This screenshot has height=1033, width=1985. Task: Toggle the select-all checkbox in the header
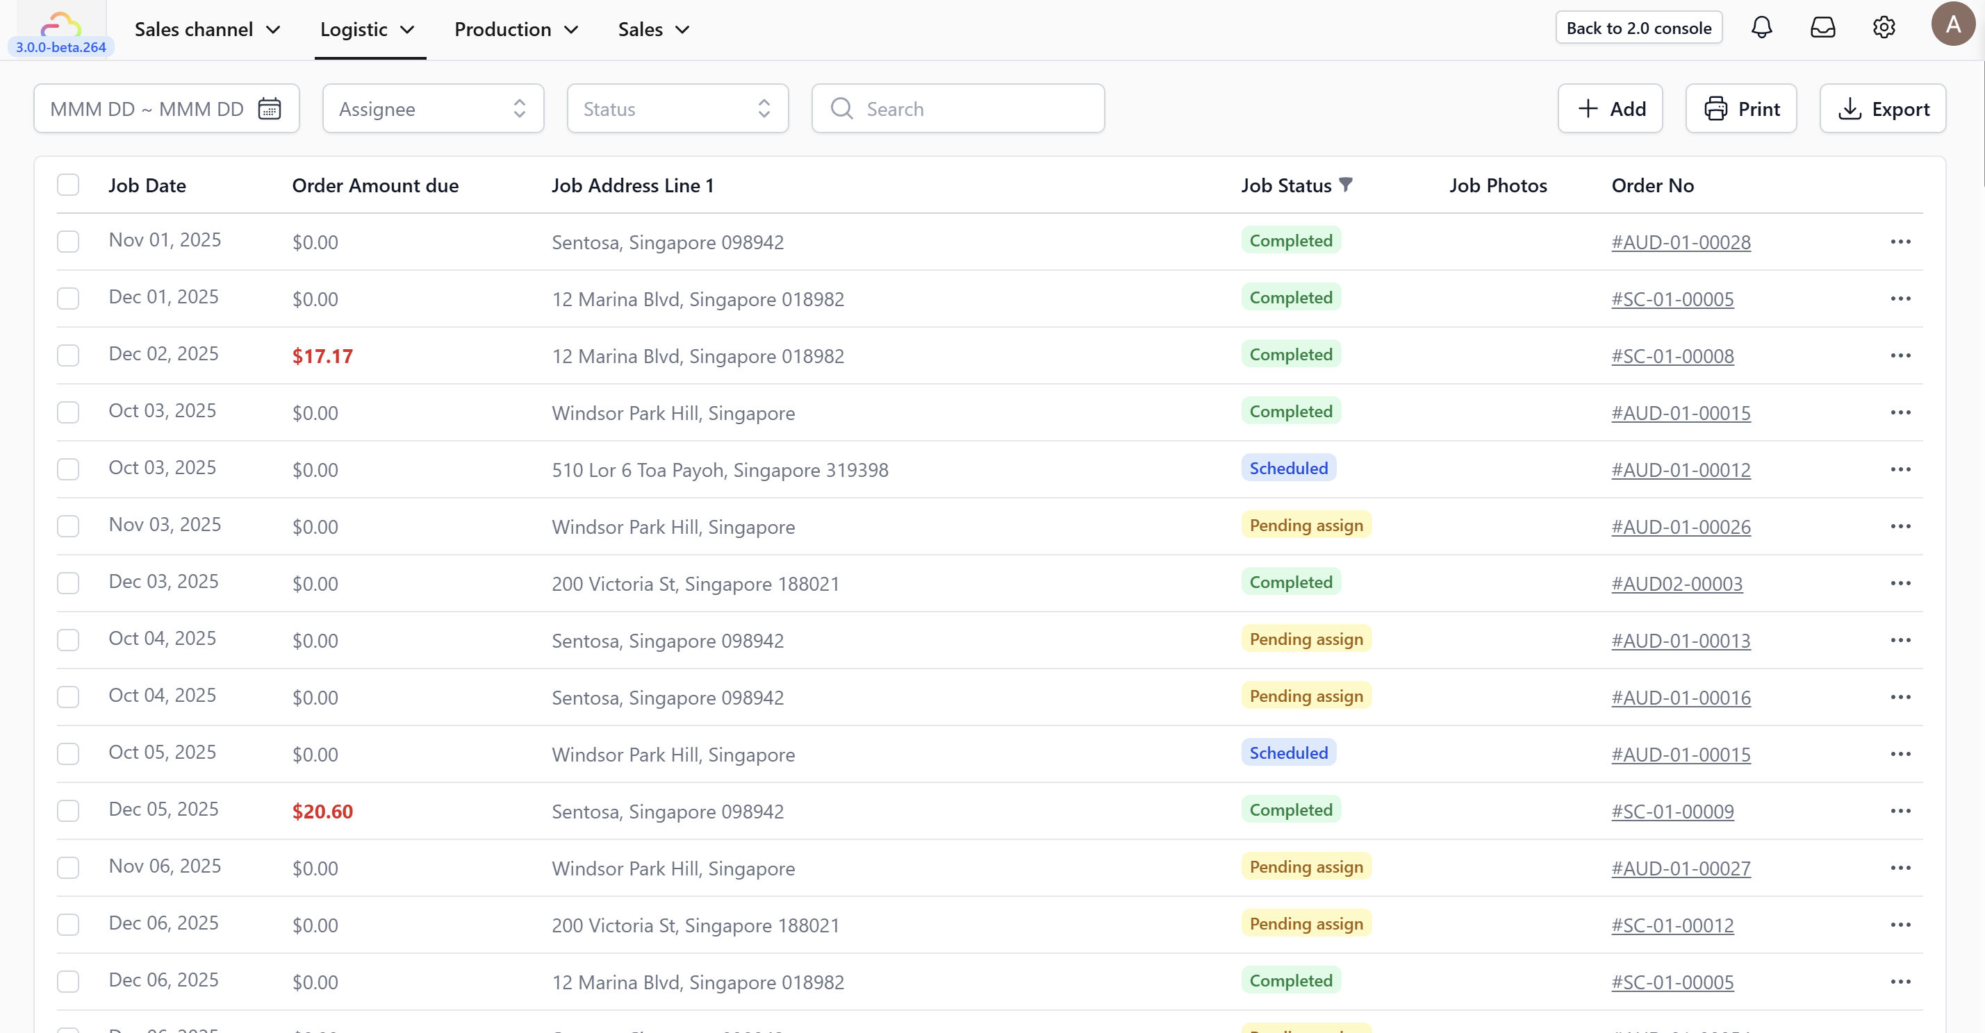[x=68, y=185]
